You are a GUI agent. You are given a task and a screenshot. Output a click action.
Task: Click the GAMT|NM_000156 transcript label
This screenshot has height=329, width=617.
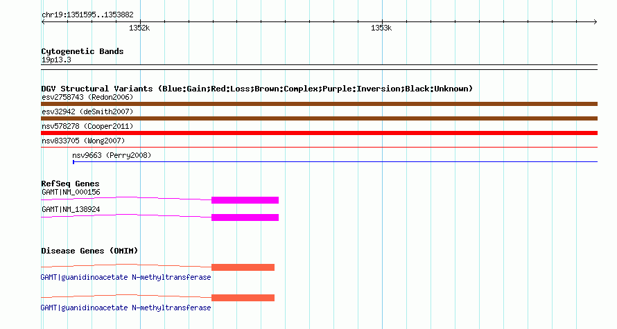click(x=71, y=193)
